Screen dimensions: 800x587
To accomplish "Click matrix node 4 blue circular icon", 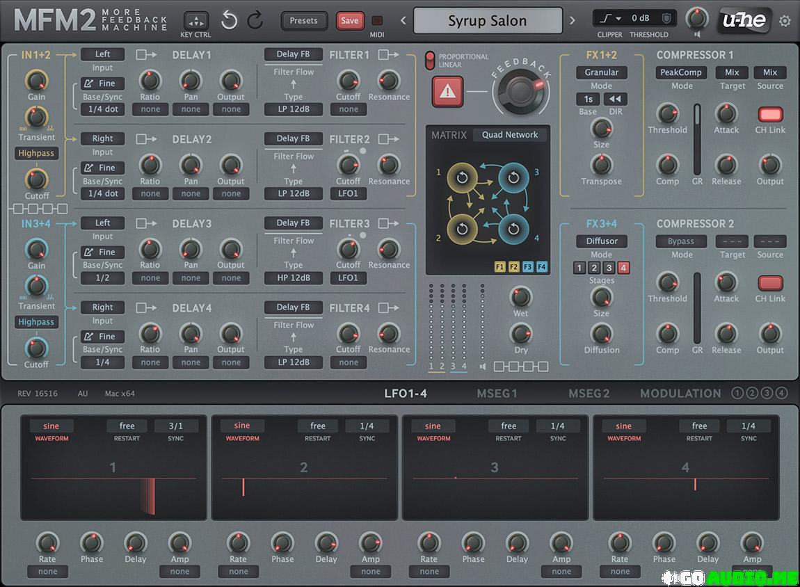I will (513, 229).
